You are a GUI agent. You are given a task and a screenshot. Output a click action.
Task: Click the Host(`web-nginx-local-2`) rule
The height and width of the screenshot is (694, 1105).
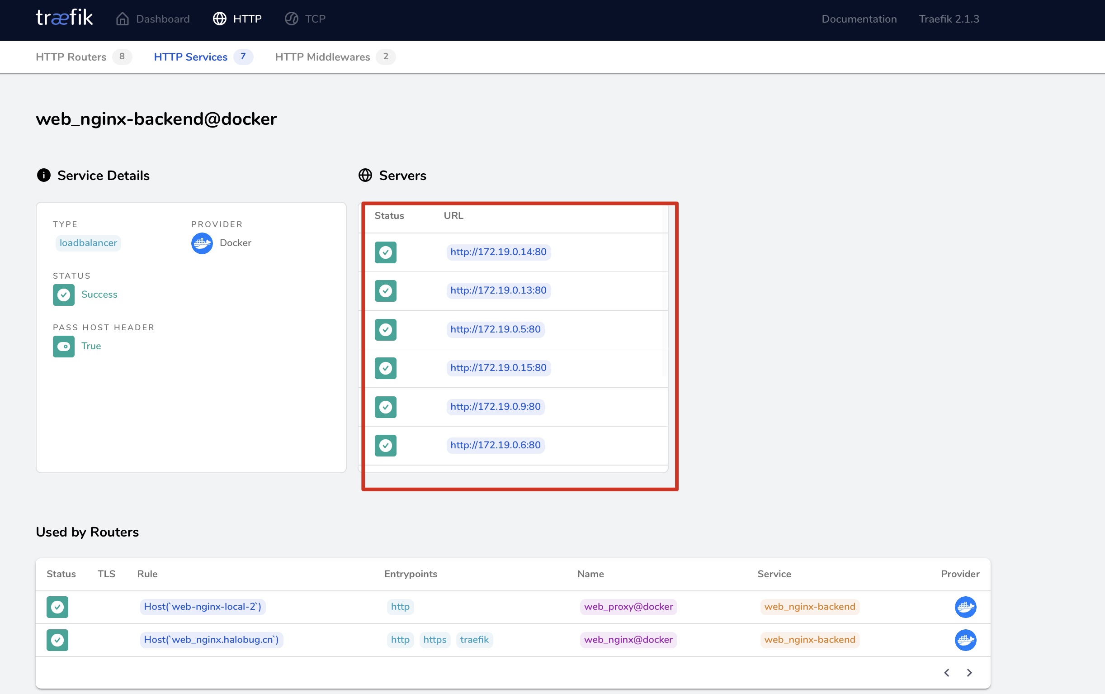(x=203, y=607)
